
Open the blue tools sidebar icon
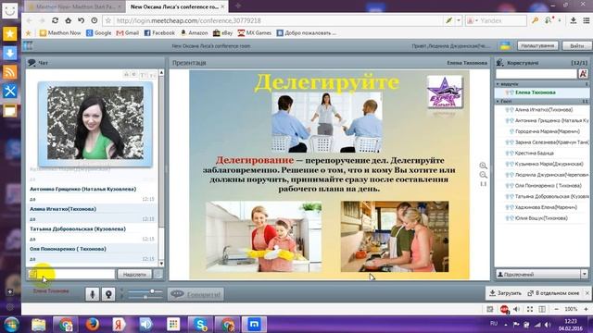[x=10, y=91]
